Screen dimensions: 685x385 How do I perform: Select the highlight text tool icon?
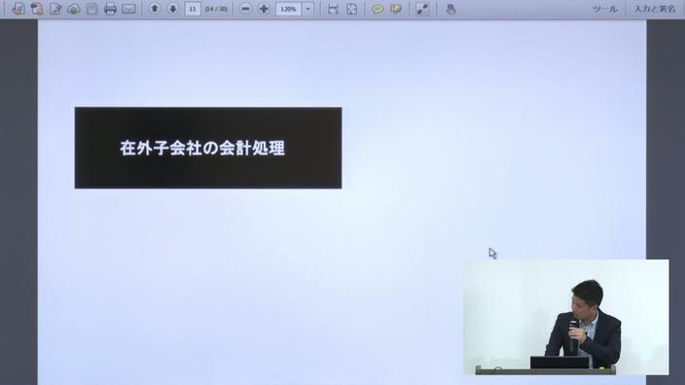396,9
